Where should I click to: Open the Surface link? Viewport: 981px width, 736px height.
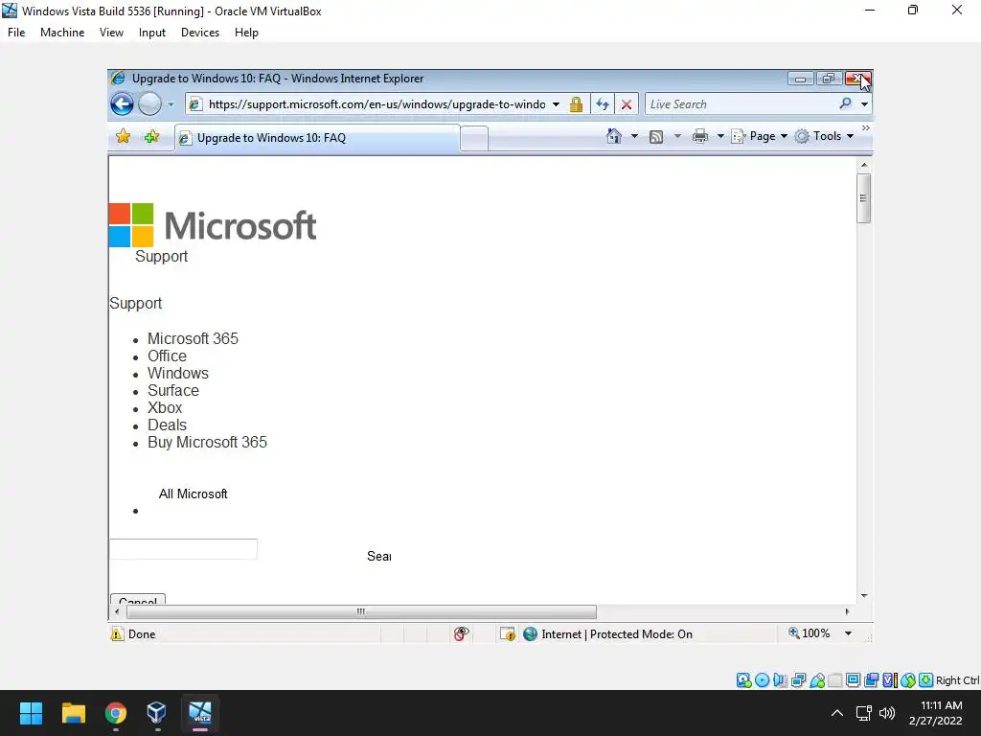click(x=173, y=391)
